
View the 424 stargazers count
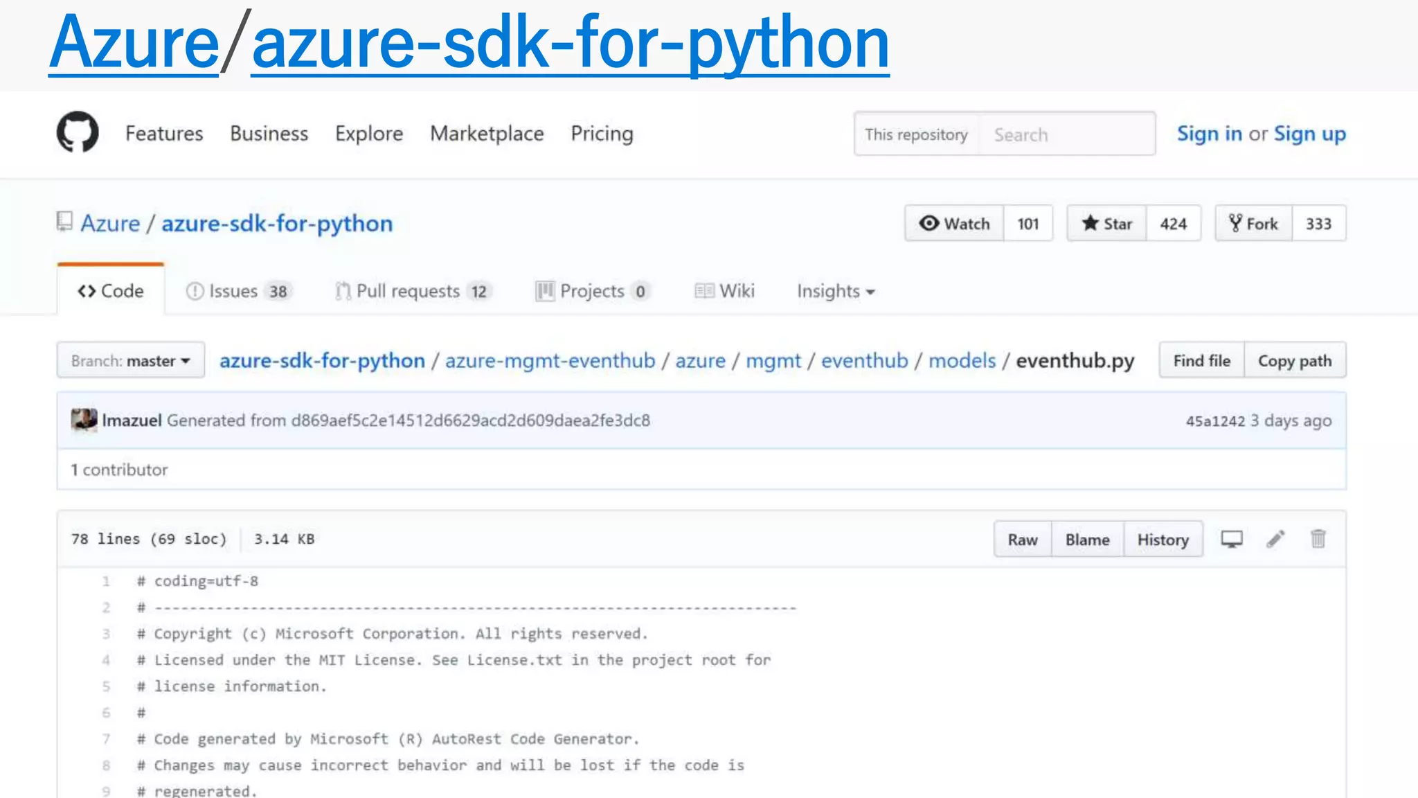click(x=1174, y=223)
